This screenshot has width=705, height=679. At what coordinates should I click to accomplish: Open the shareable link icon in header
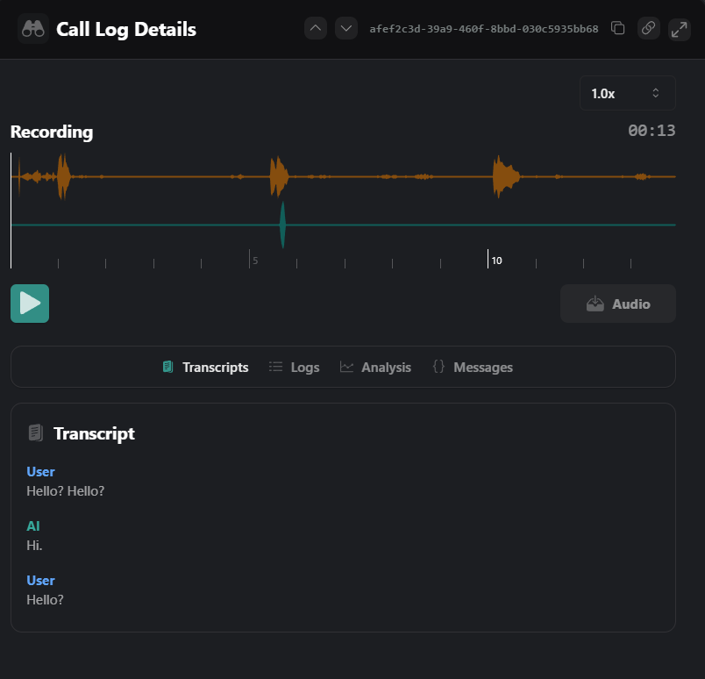pos(649,28)
